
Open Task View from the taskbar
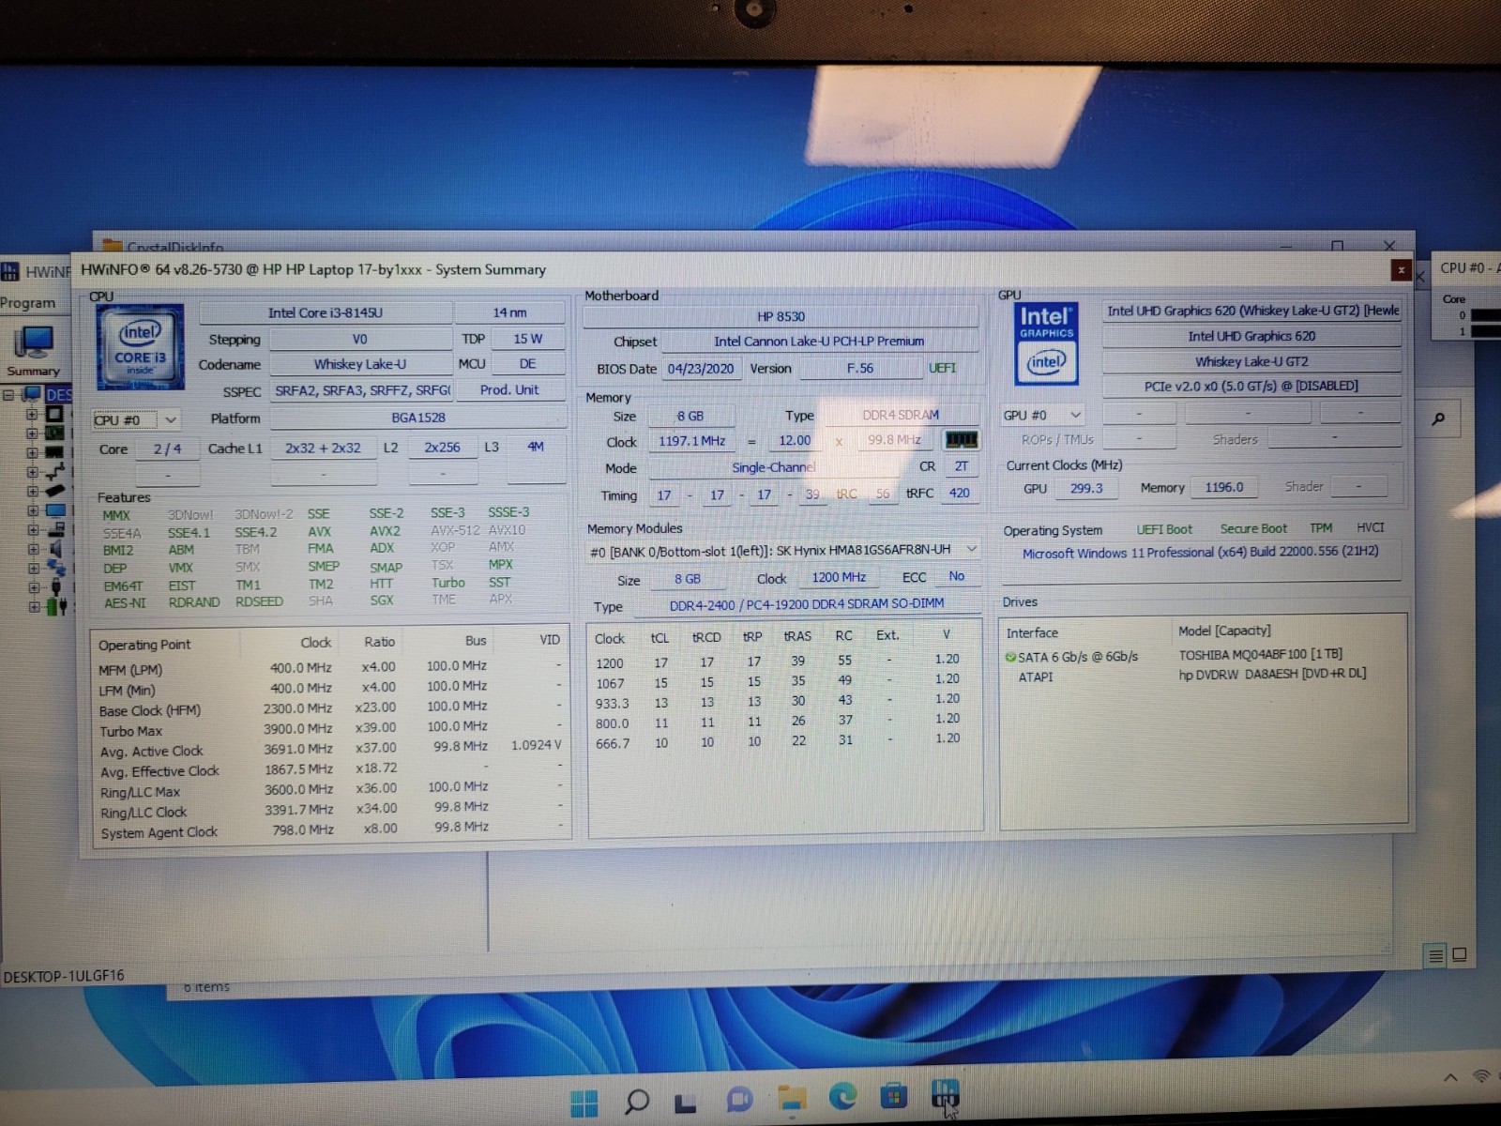[x=686, y=1103]
